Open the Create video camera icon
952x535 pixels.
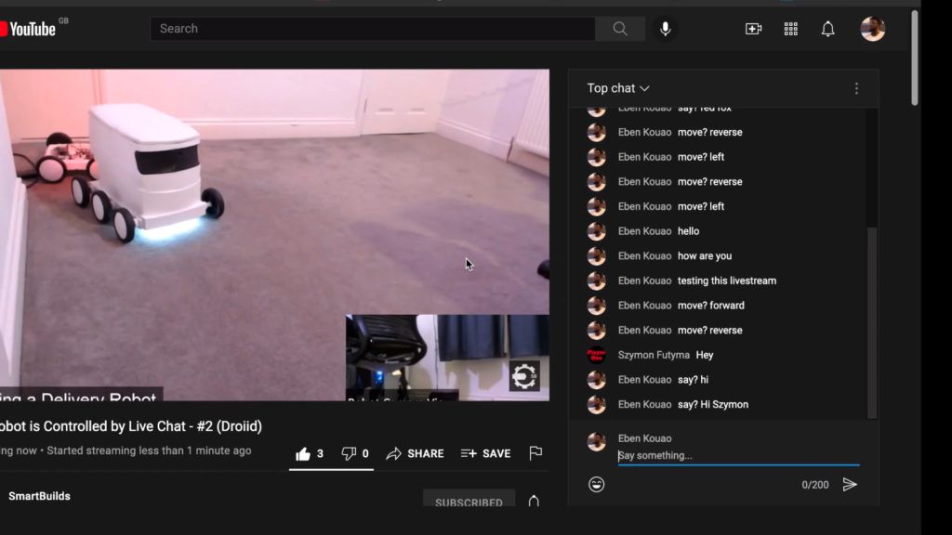(753, 29)
